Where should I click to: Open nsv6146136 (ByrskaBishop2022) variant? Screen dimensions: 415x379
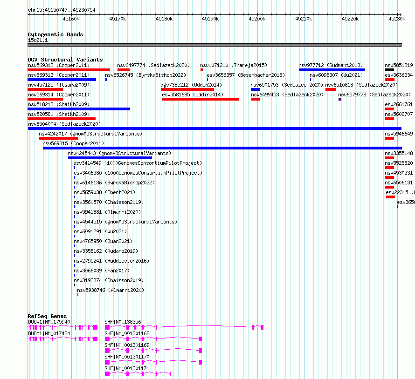pyautogui.click(x=114, y=183)
